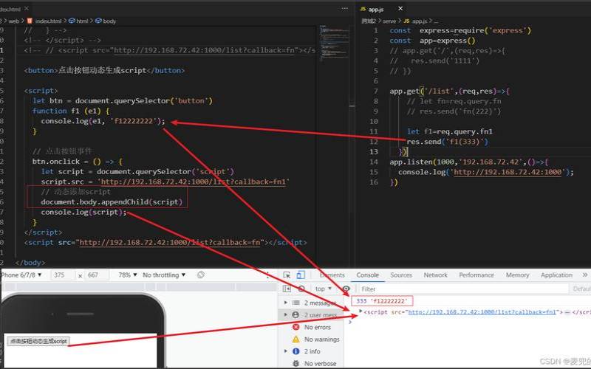
Task: Open the Network tab
Action: click(435, 275)
